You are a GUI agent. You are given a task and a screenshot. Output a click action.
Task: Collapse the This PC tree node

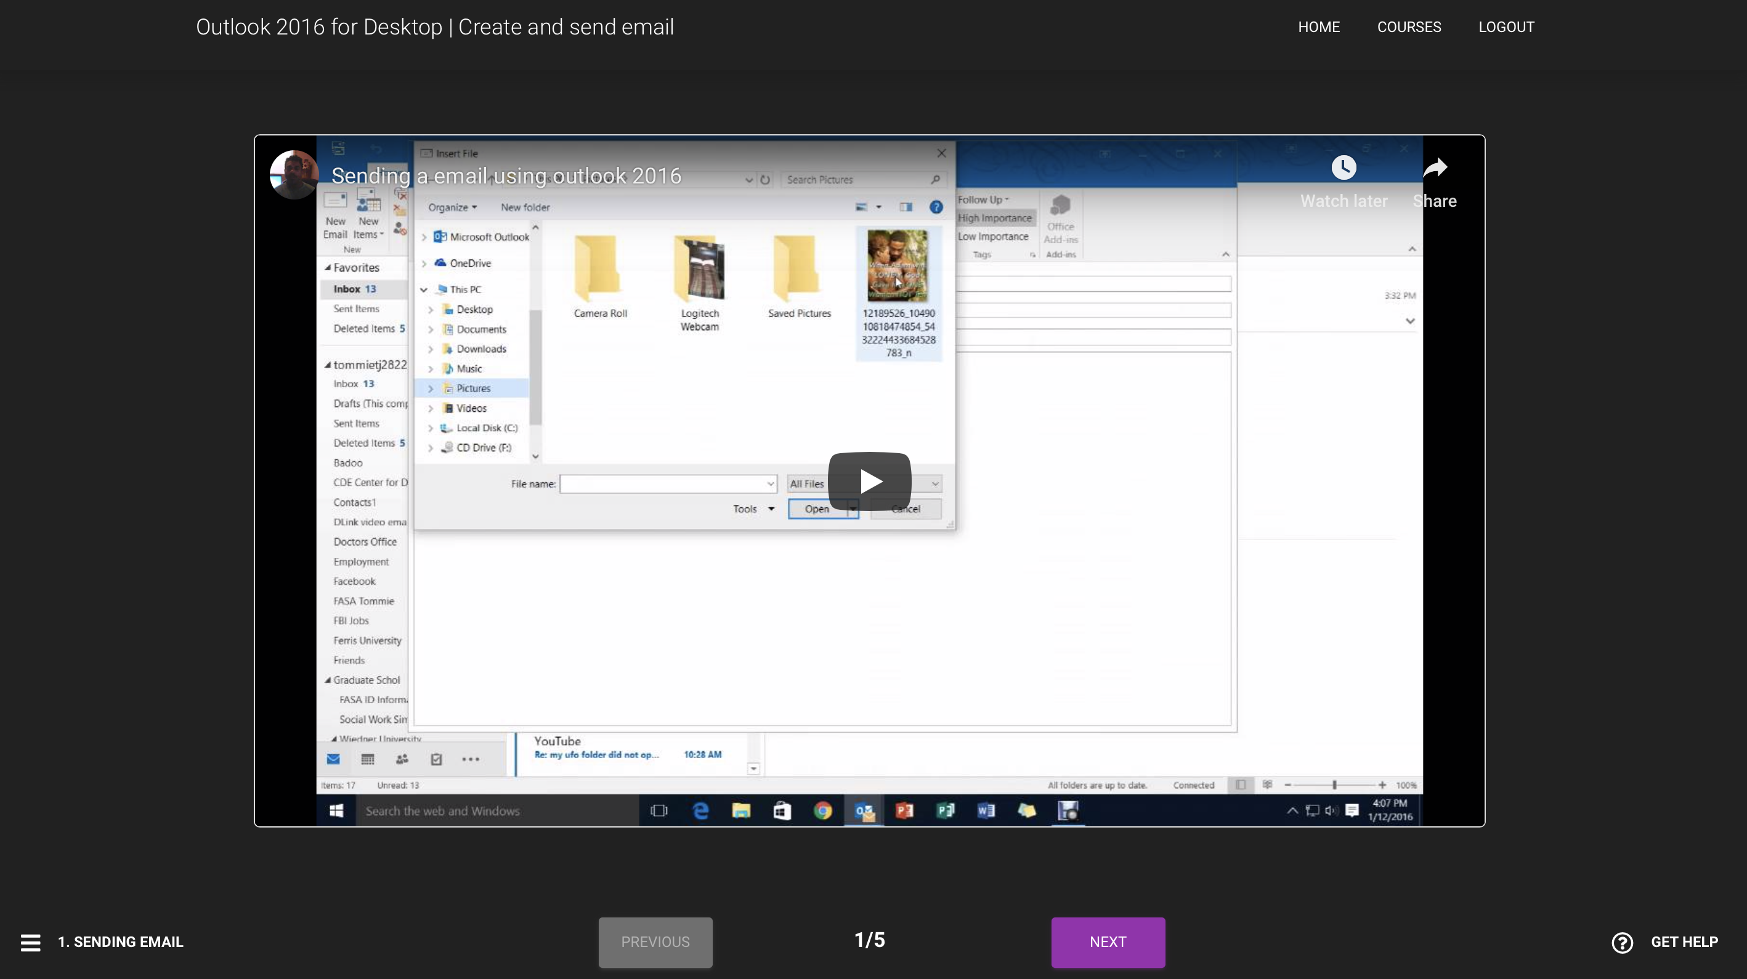point(424,289)
